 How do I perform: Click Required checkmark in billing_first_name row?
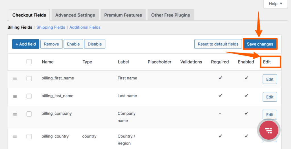click(x=220, y=78)
